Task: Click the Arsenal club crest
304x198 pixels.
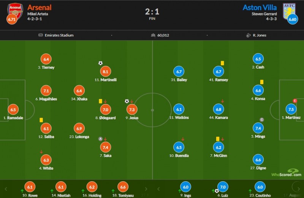Action: click(15, 11)
